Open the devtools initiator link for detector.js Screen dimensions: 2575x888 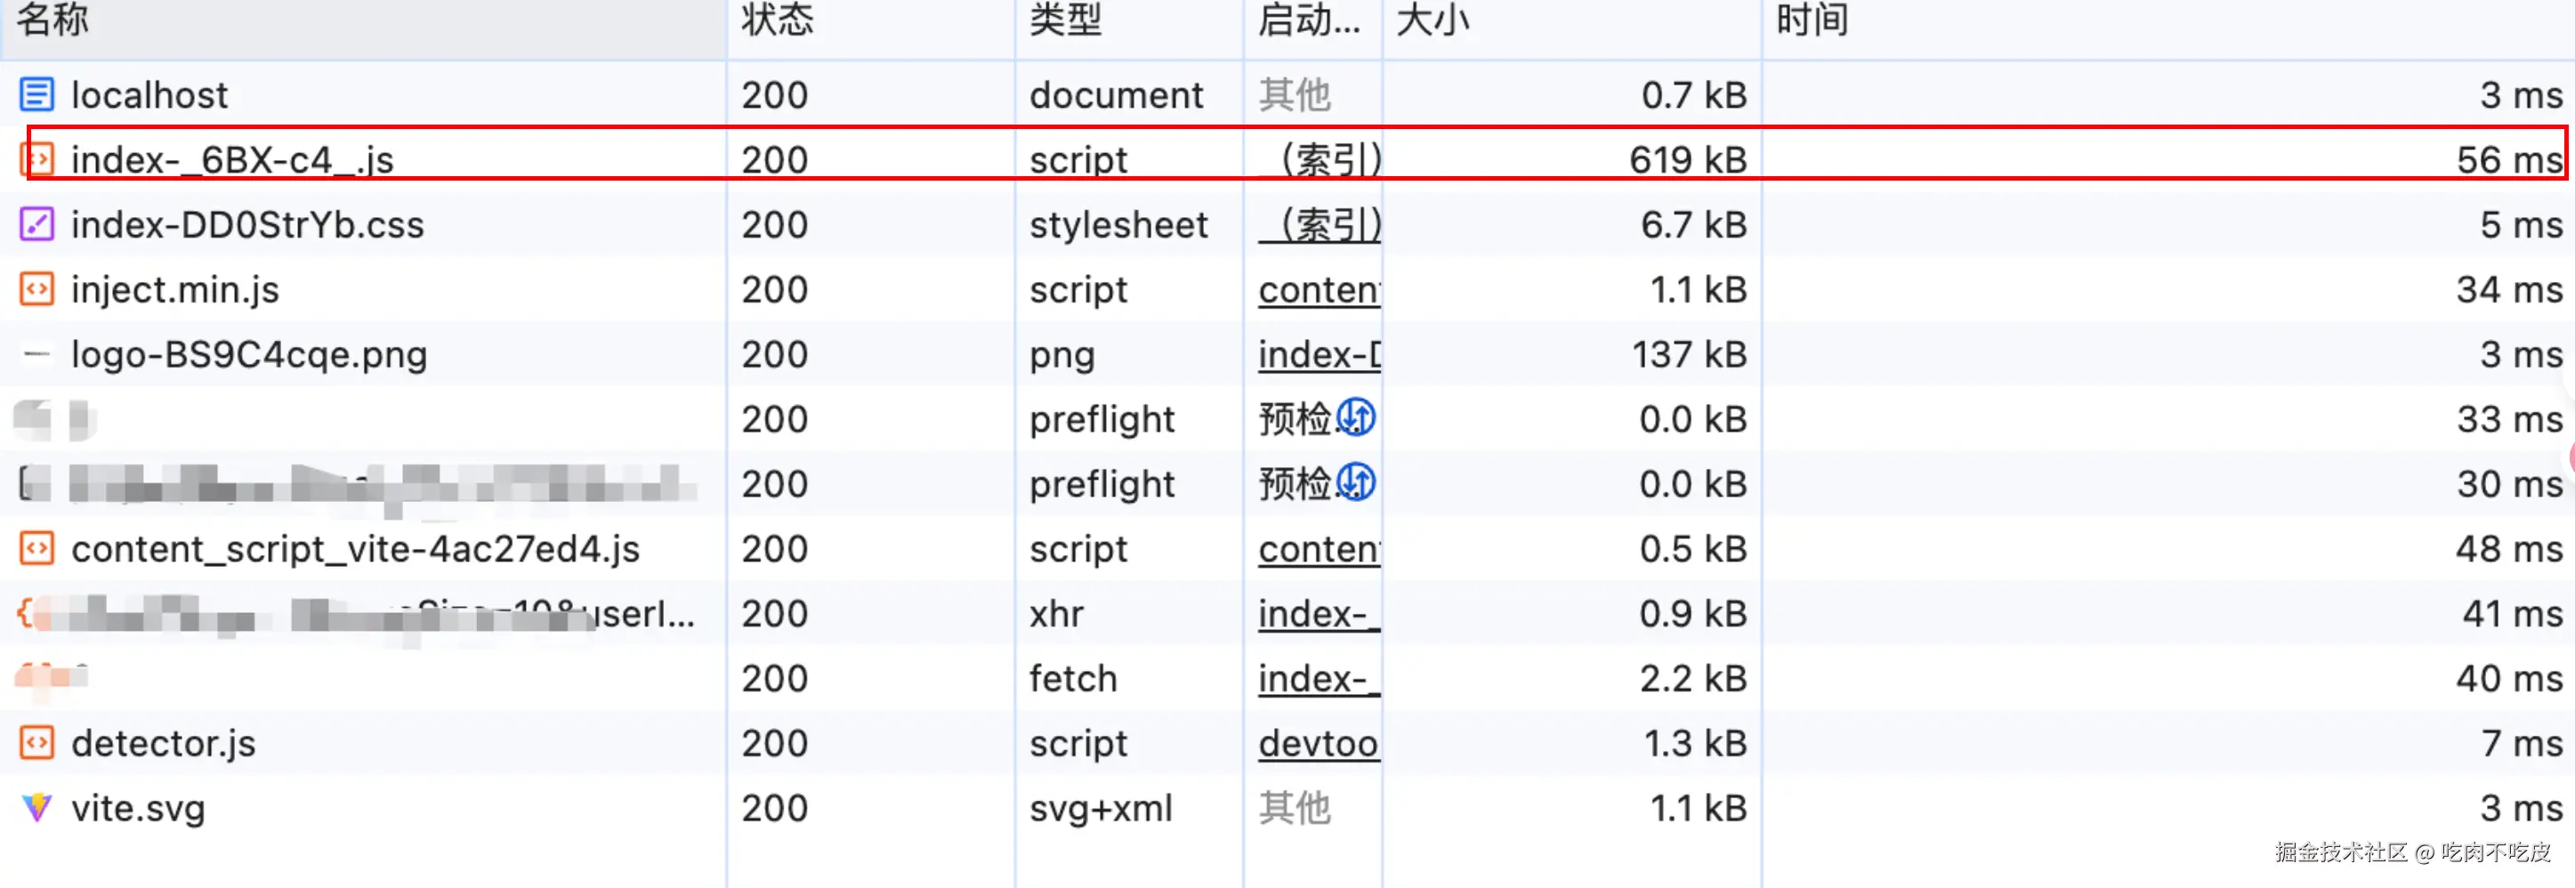click(x=1319, y=743)
